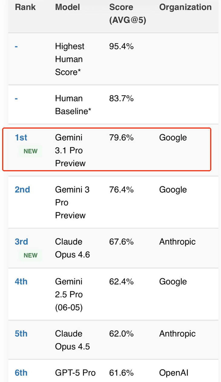Click the Highest Human Score dash link
Screen dimensions: 221x382
[16, 47]
